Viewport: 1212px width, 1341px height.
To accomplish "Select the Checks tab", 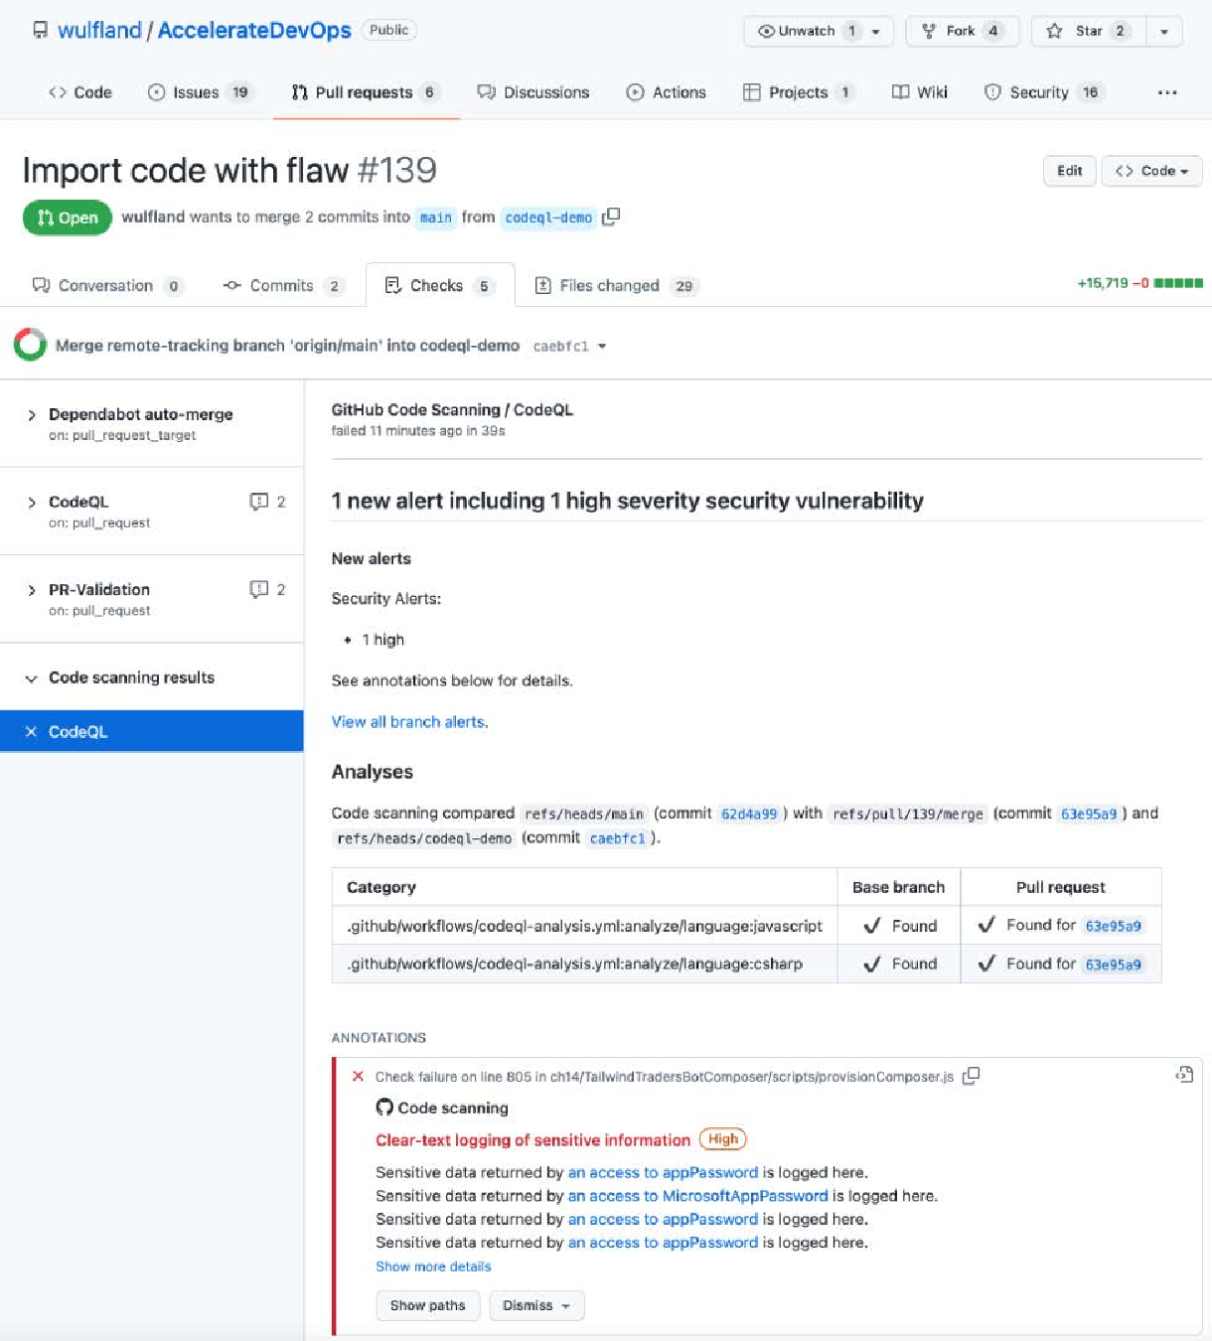I will click(x=439, y=286).
